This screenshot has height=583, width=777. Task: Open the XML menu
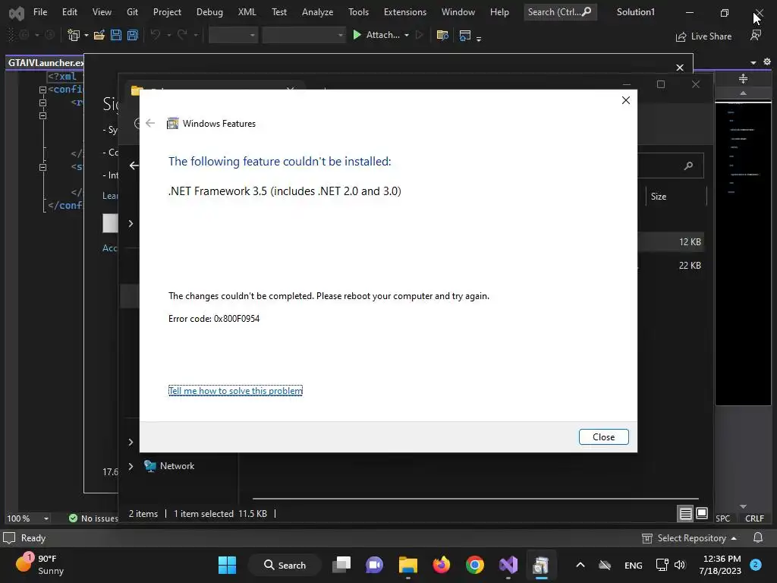click(247, 12)
